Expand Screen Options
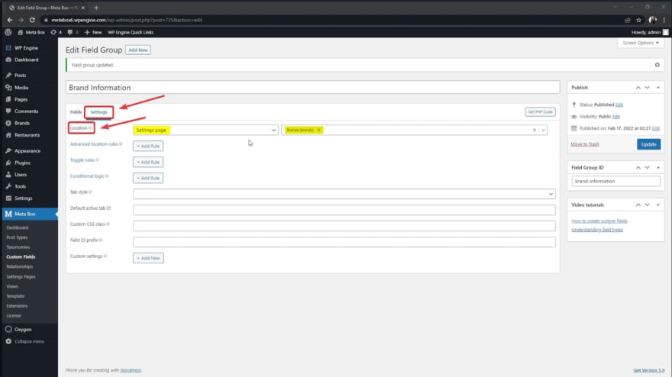This screenshot has height=377, width=672. click(640, 43)
